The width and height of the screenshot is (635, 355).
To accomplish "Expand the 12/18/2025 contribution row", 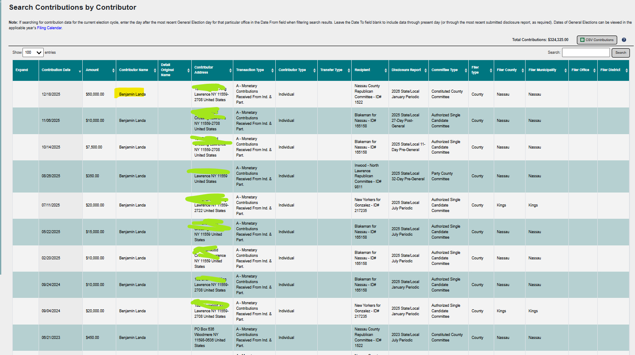I will tap(25, 94).
